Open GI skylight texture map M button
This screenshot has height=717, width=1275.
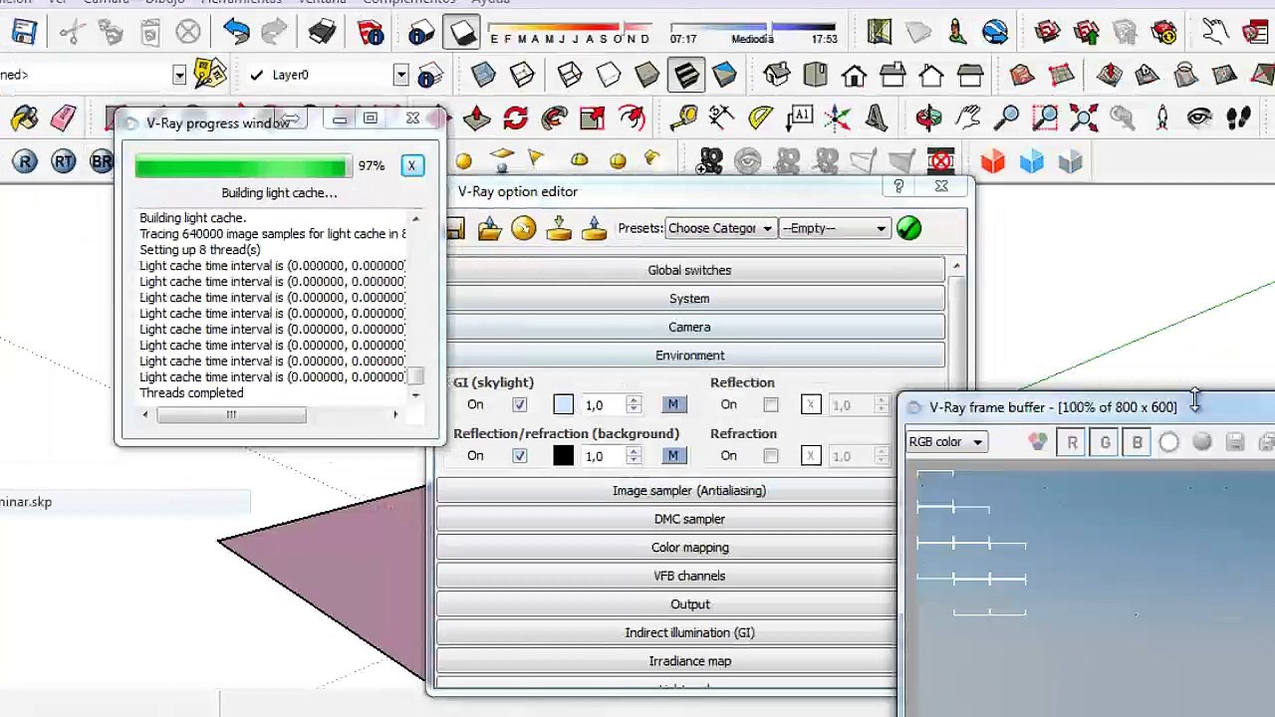(673, 404)
